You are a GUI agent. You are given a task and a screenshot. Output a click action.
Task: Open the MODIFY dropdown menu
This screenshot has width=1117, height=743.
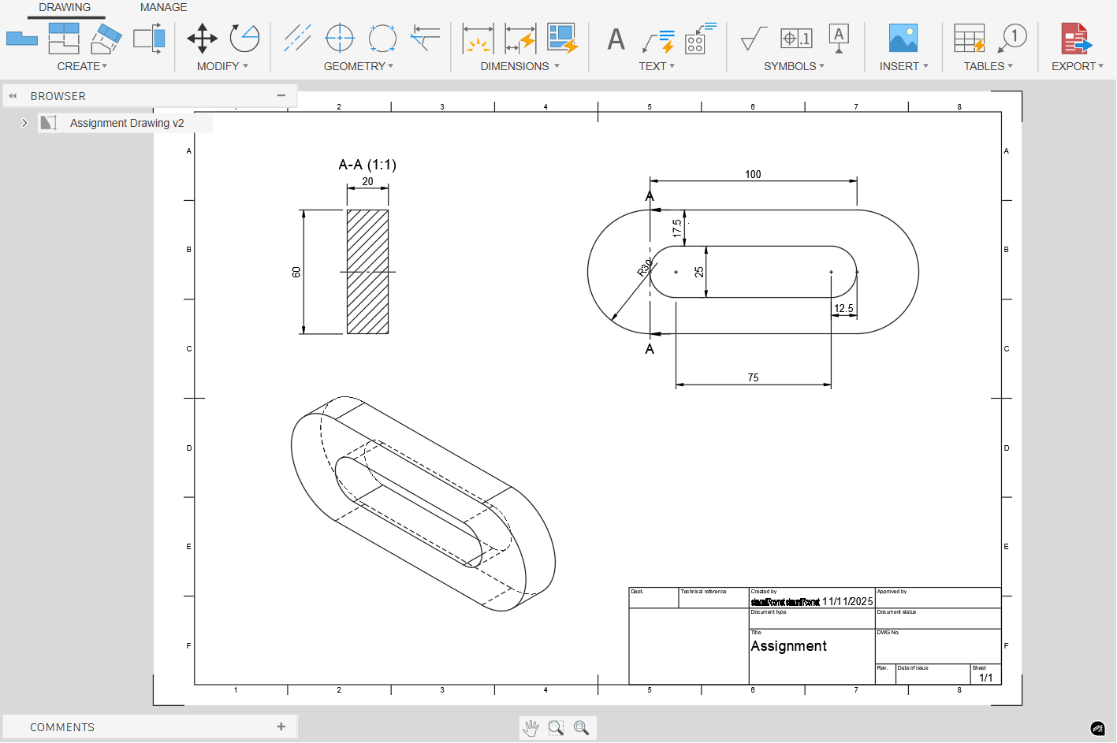click(223, 66)
